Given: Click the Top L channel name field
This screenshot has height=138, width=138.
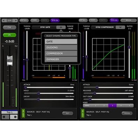Looking at the screenshot, I should 9,112.
